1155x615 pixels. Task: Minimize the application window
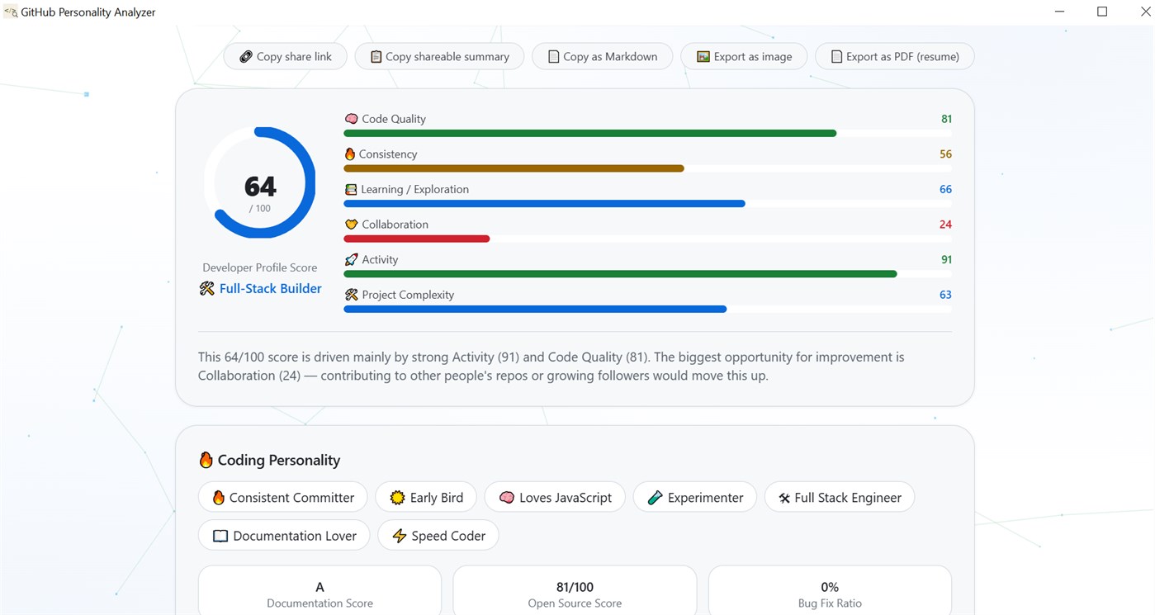point(1060,12)
